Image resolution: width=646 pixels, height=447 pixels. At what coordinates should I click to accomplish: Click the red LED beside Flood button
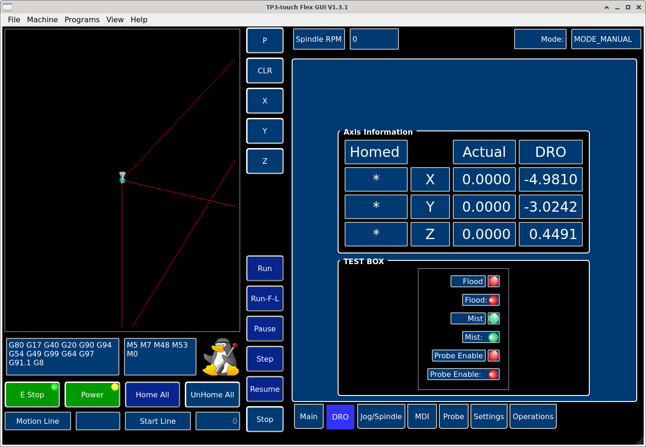[494, 281]
